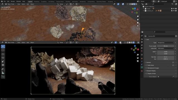This screenshot has width=178, height=100.
Task: Click zoom magnifier icon in upper viewport
Action: (138, 16)
